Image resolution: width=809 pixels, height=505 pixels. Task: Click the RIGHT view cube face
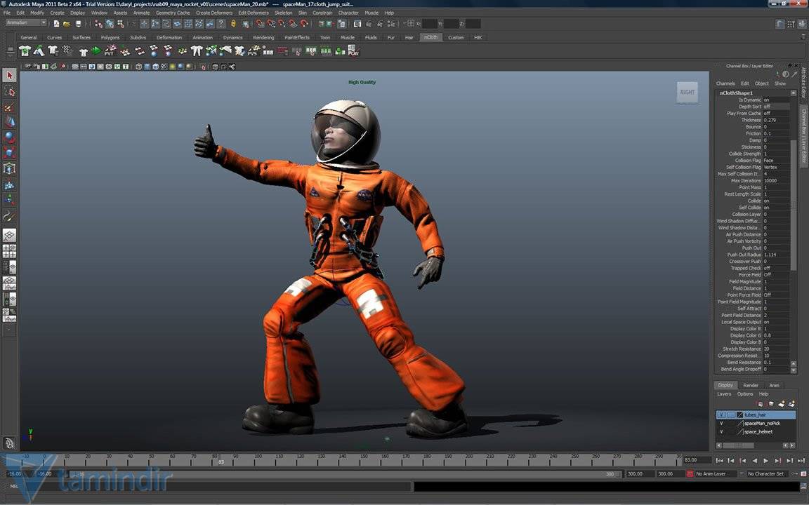(x=687, y=92)
